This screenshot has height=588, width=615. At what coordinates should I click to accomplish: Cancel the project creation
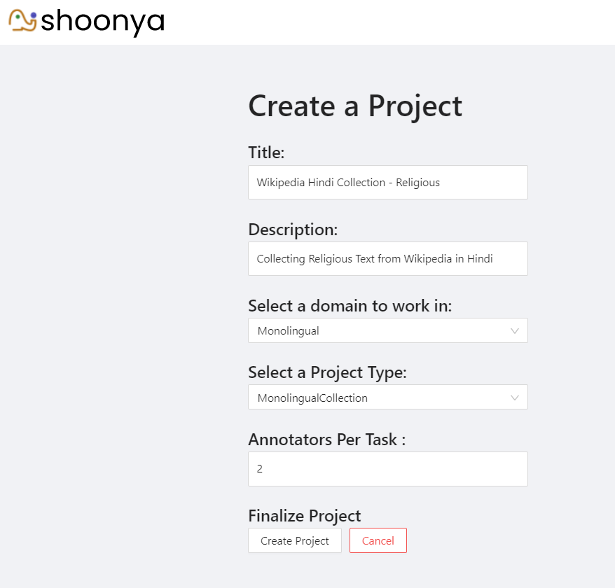[378, 541]
